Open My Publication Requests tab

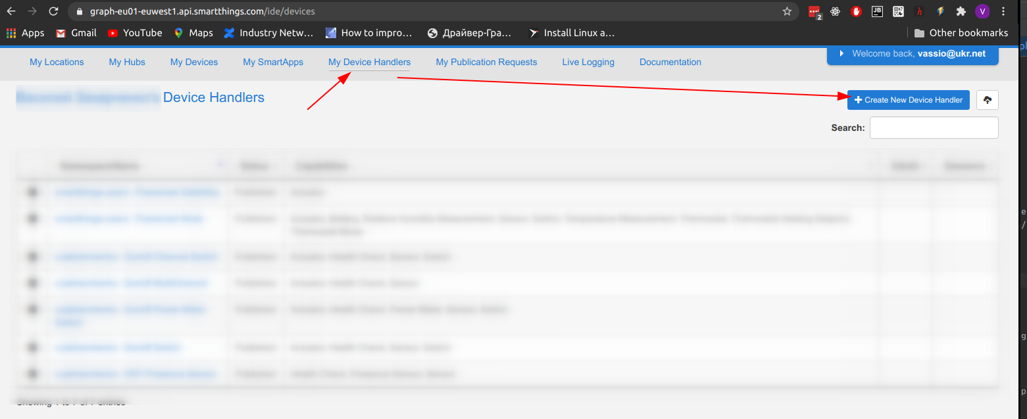pyautogui.click(x=486, y=62)
